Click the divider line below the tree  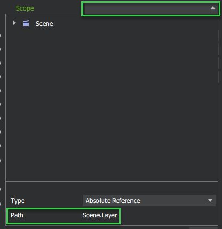pyautogui.click(x=112, y=181)
